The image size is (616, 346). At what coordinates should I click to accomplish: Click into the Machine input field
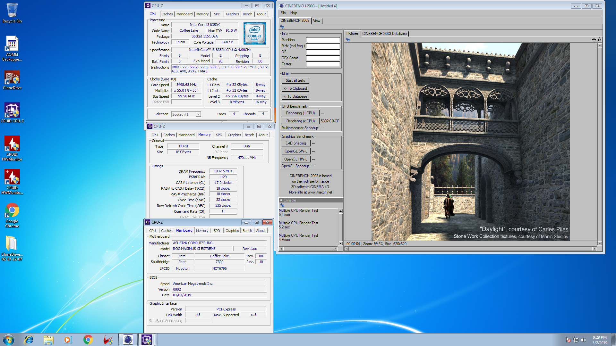pyautogui.click(x=323, y=40)
